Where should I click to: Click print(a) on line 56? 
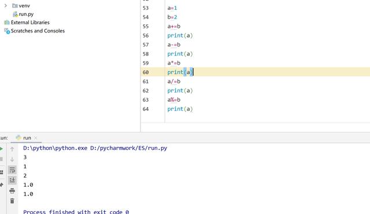coord(180,36)
